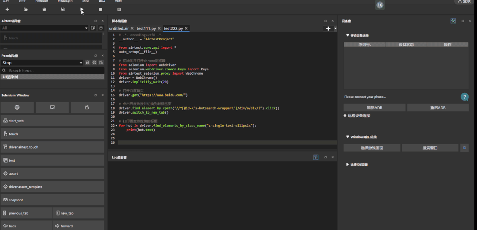
Task: Open the All filter dropdown in Airtest panel
Action: pos(44,28)
